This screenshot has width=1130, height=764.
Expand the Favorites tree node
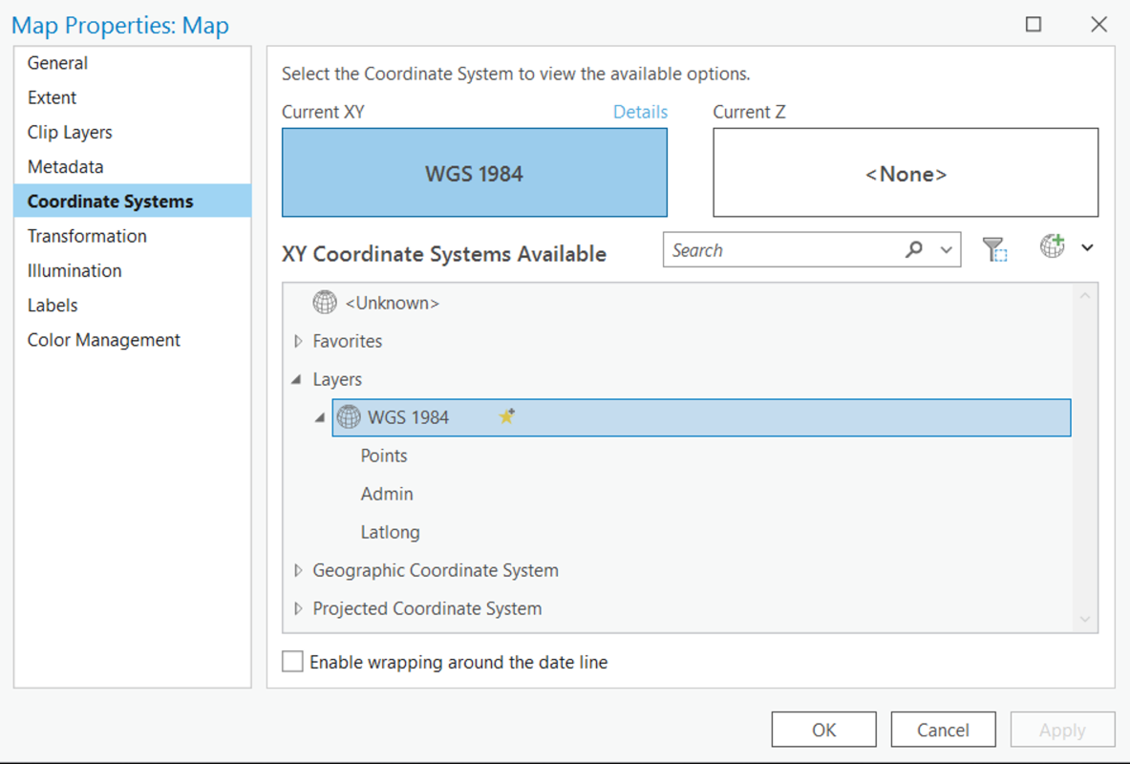coord(297,341)
